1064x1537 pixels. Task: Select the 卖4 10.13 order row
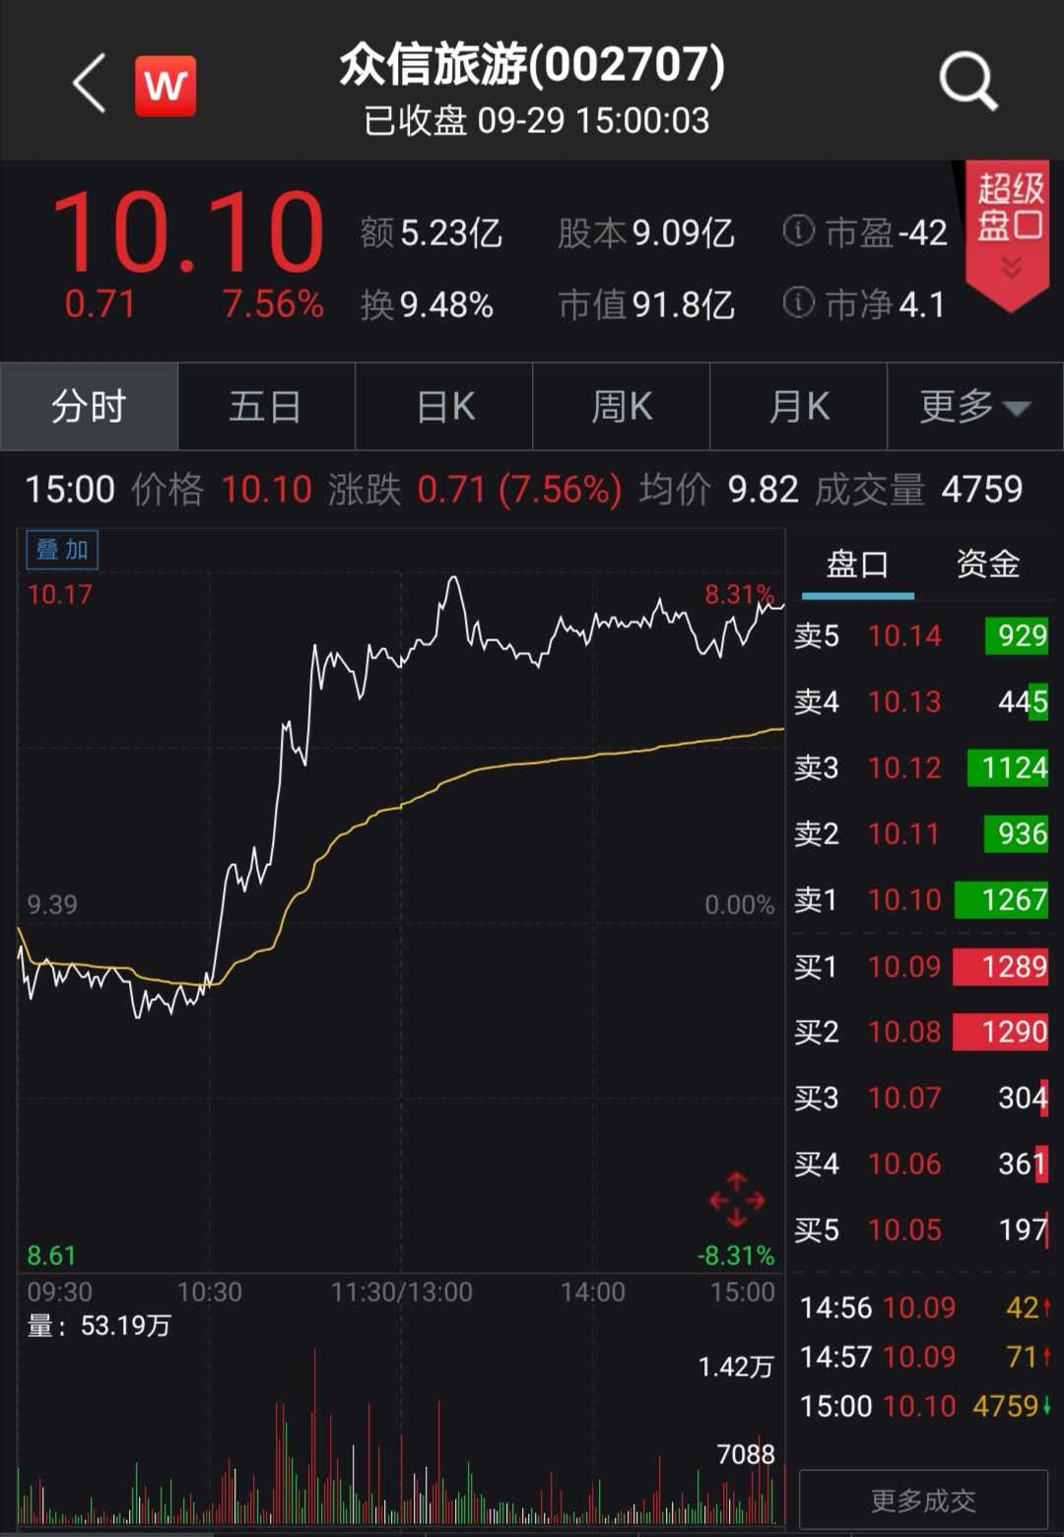pos(921,702)
